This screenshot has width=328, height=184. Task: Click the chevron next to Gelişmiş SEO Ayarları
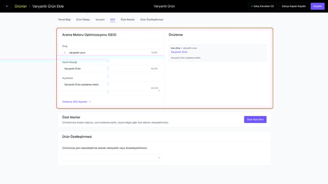pyautogui.click(x=90, y=102)
